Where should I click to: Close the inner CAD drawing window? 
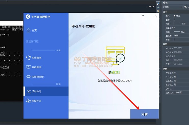[x=153, y=7]
